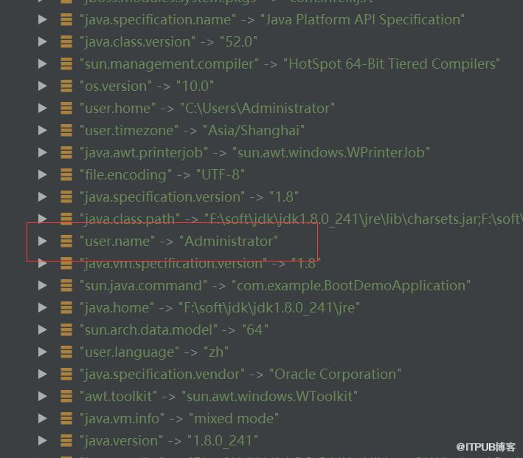Click the entry icon next to file.encoding

(x=66, y=175)
